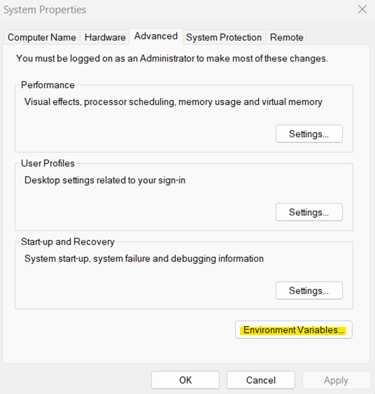Click the Performance group label

(x=48, y=85)
